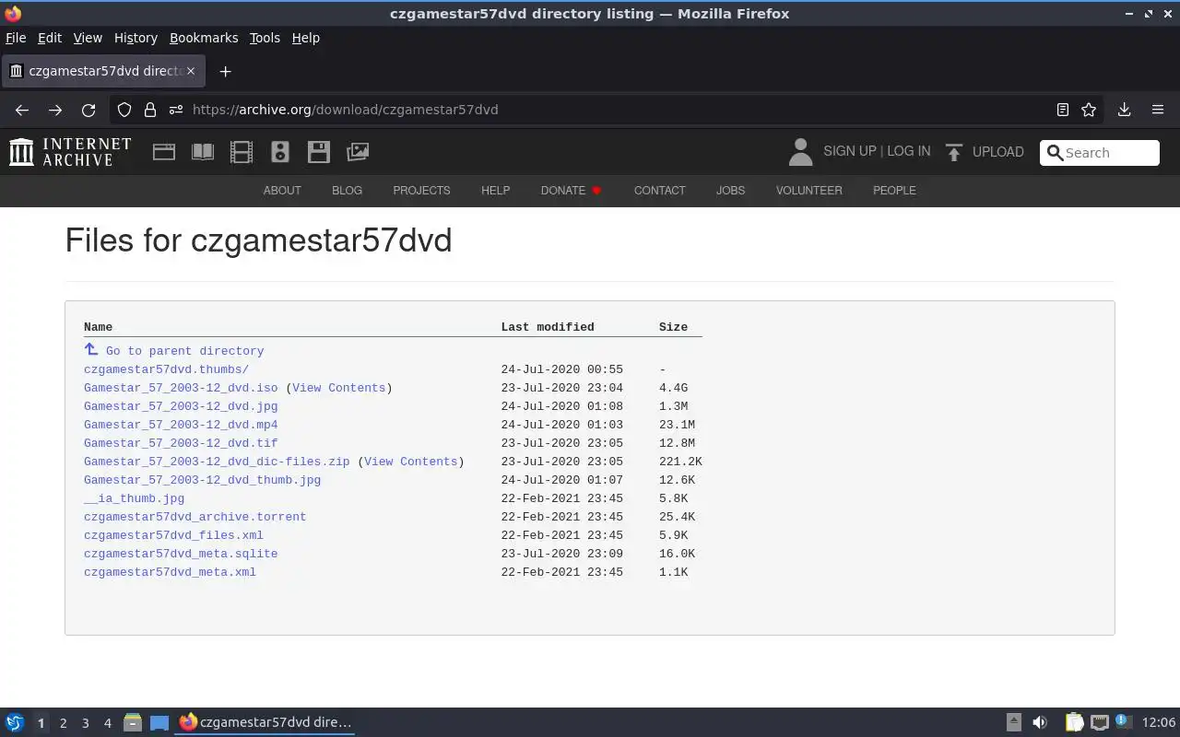Open PROJECTS in the archive nav bar
Image resolution: width=1180 pixels, height=737 pixels.
click(x=421, y=191)
